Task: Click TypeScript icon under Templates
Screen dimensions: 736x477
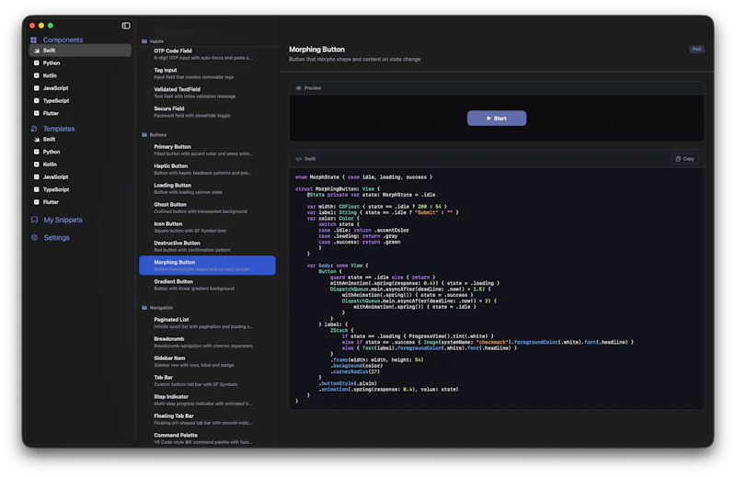Action: (37, 189)
